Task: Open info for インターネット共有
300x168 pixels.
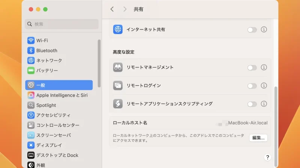Action: click(x=264, y=29)
